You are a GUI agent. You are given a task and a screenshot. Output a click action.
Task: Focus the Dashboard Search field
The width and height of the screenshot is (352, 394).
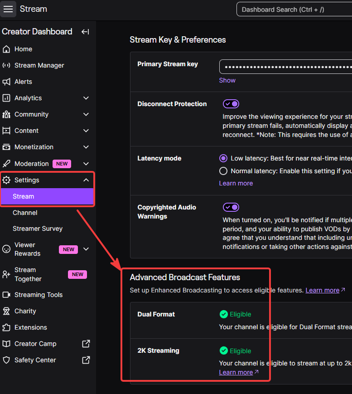click(294, 10)
